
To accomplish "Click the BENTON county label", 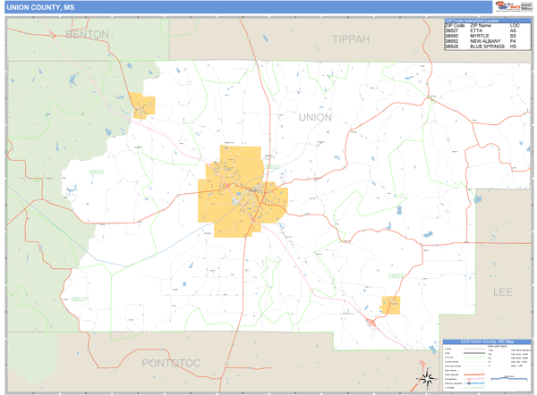I will [88, 35].
